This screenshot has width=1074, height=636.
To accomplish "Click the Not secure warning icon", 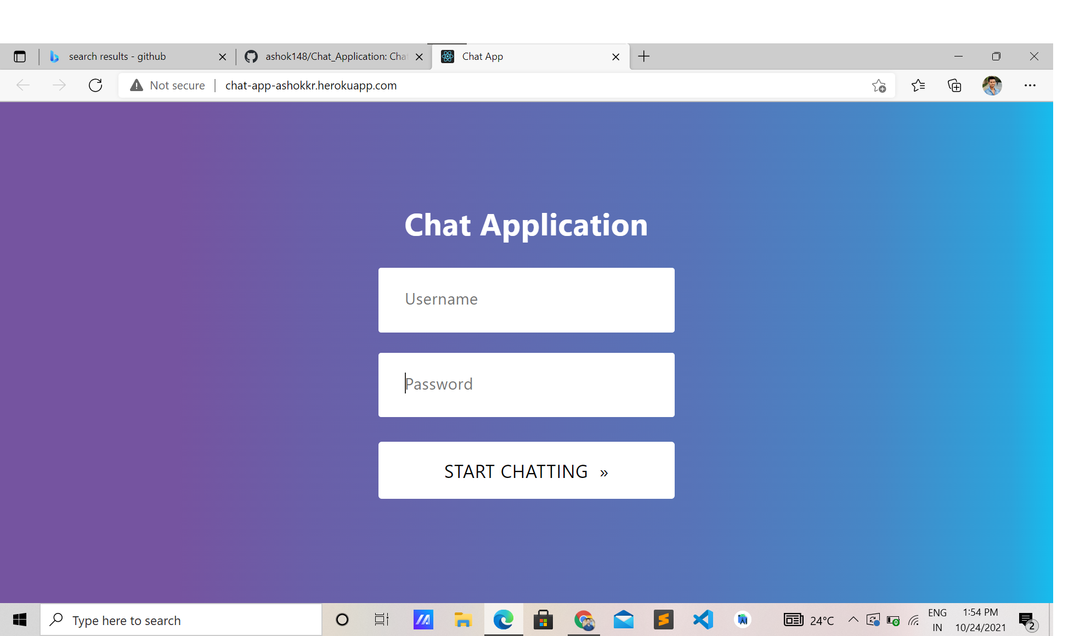I will point(136,85).
